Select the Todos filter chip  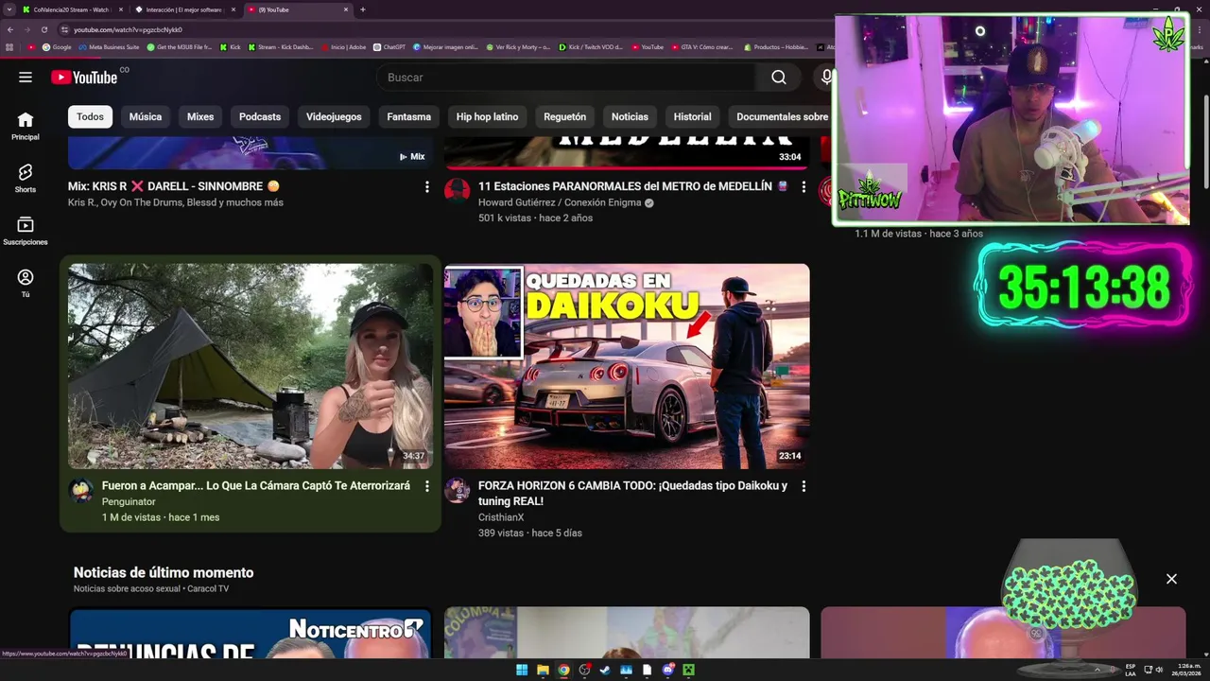[x=90, y=117]
